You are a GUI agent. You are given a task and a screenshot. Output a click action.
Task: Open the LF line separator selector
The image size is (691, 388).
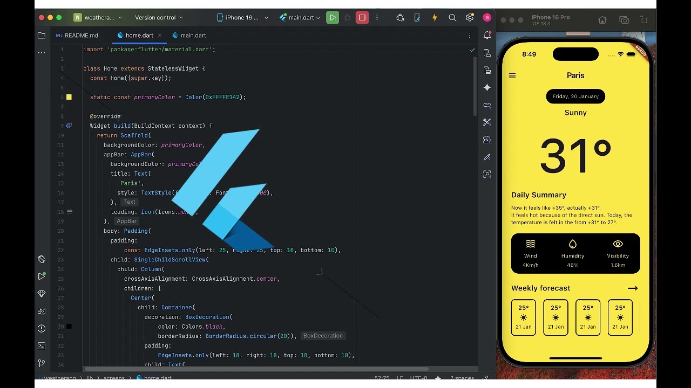pos(399,378)
